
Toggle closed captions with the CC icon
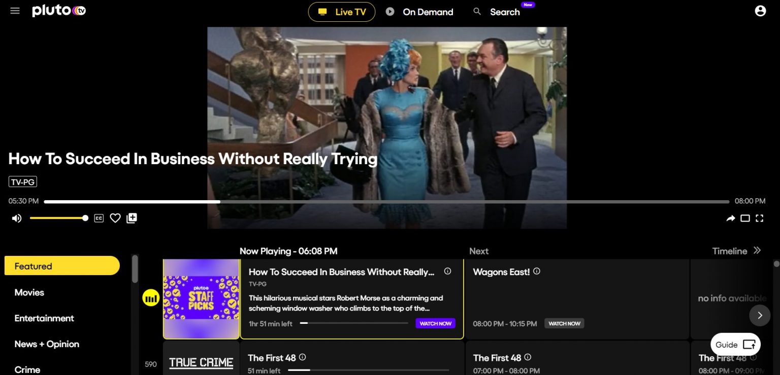click(99, 218)
